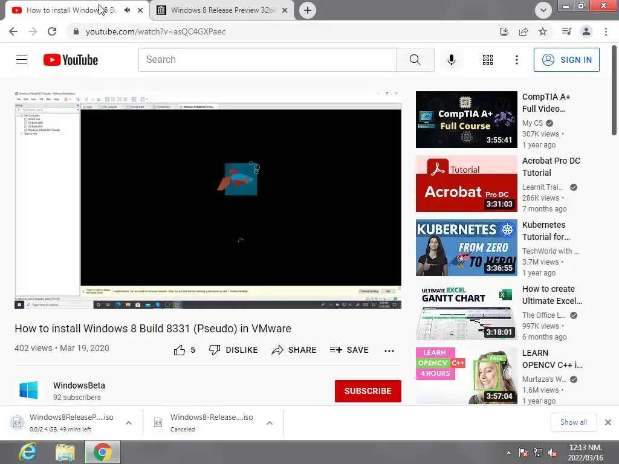Click the Chrome taskbar icon
The width and height of the screenshot is (619, 464).
[x=103, y=452]
